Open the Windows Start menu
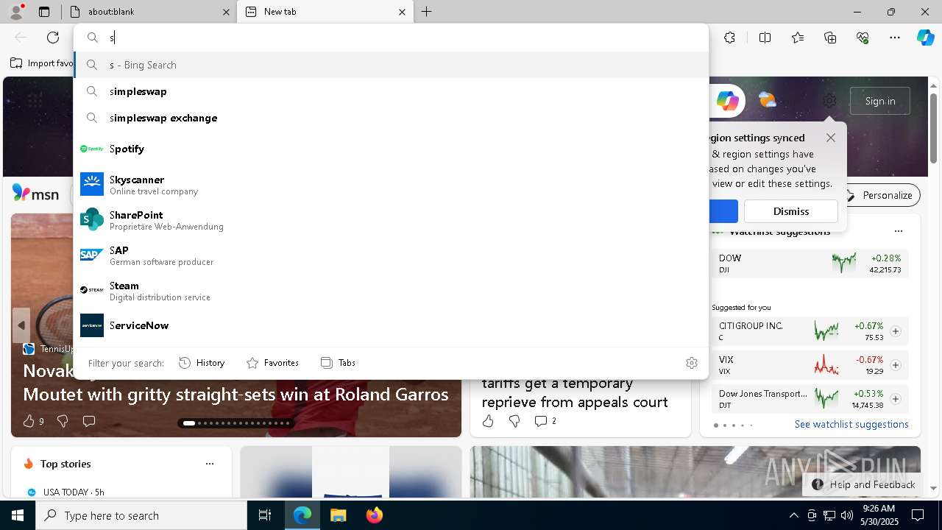The image size is (942, 530). (18, 515)
